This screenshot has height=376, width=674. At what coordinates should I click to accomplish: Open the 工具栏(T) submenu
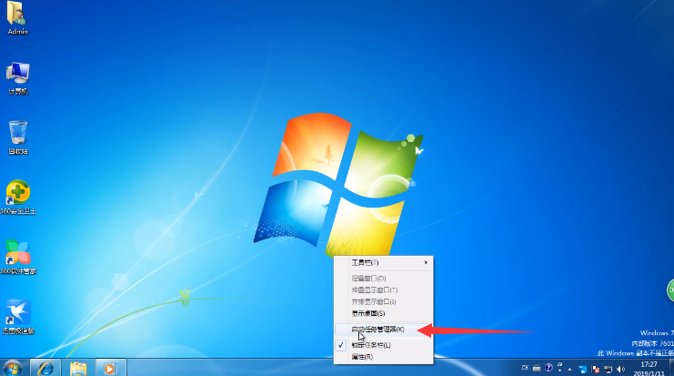[384, 262]
